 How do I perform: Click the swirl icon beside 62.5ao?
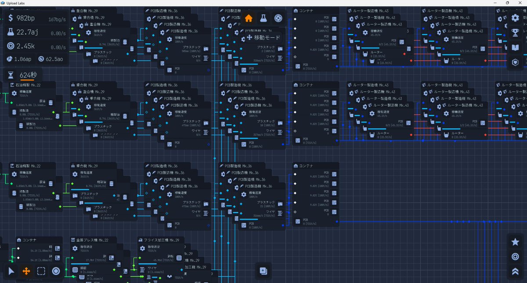click(41, 59)
